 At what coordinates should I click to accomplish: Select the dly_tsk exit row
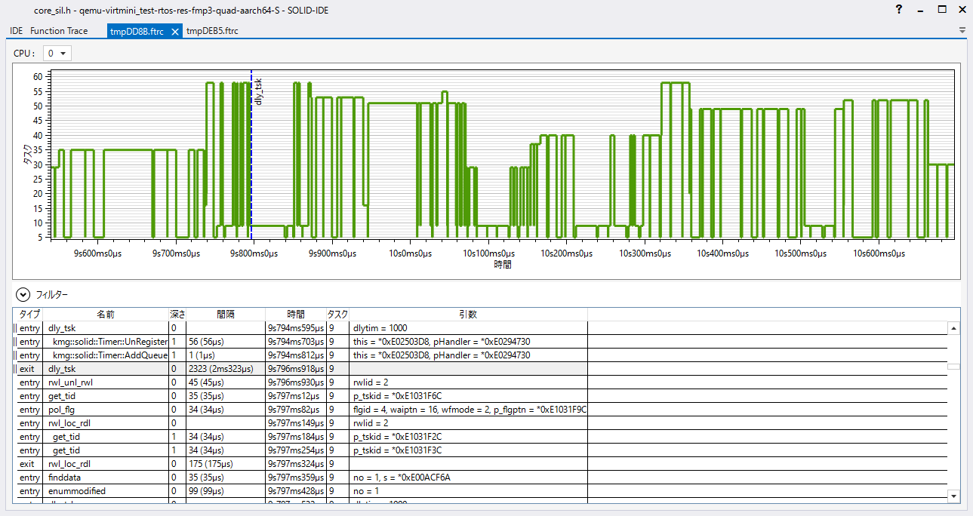click(62, 369)
